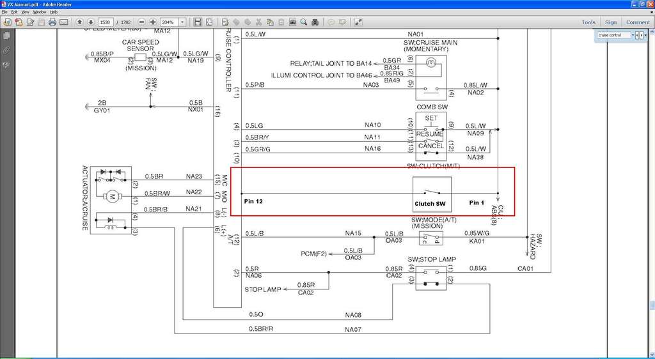655x359 pixels.
Task: Click the copy icon in toolbar
Action: point(271,22)
